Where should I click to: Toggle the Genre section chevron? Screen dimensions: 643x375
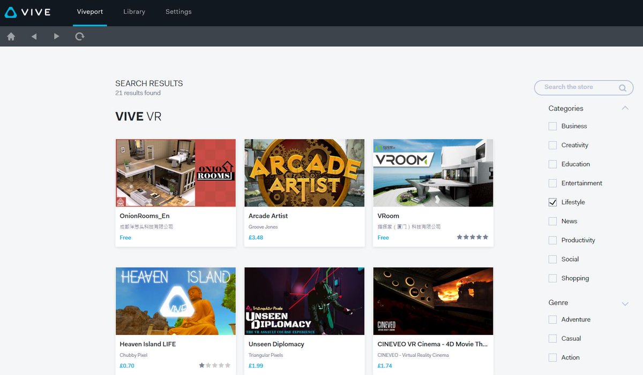tap(625, 304)
